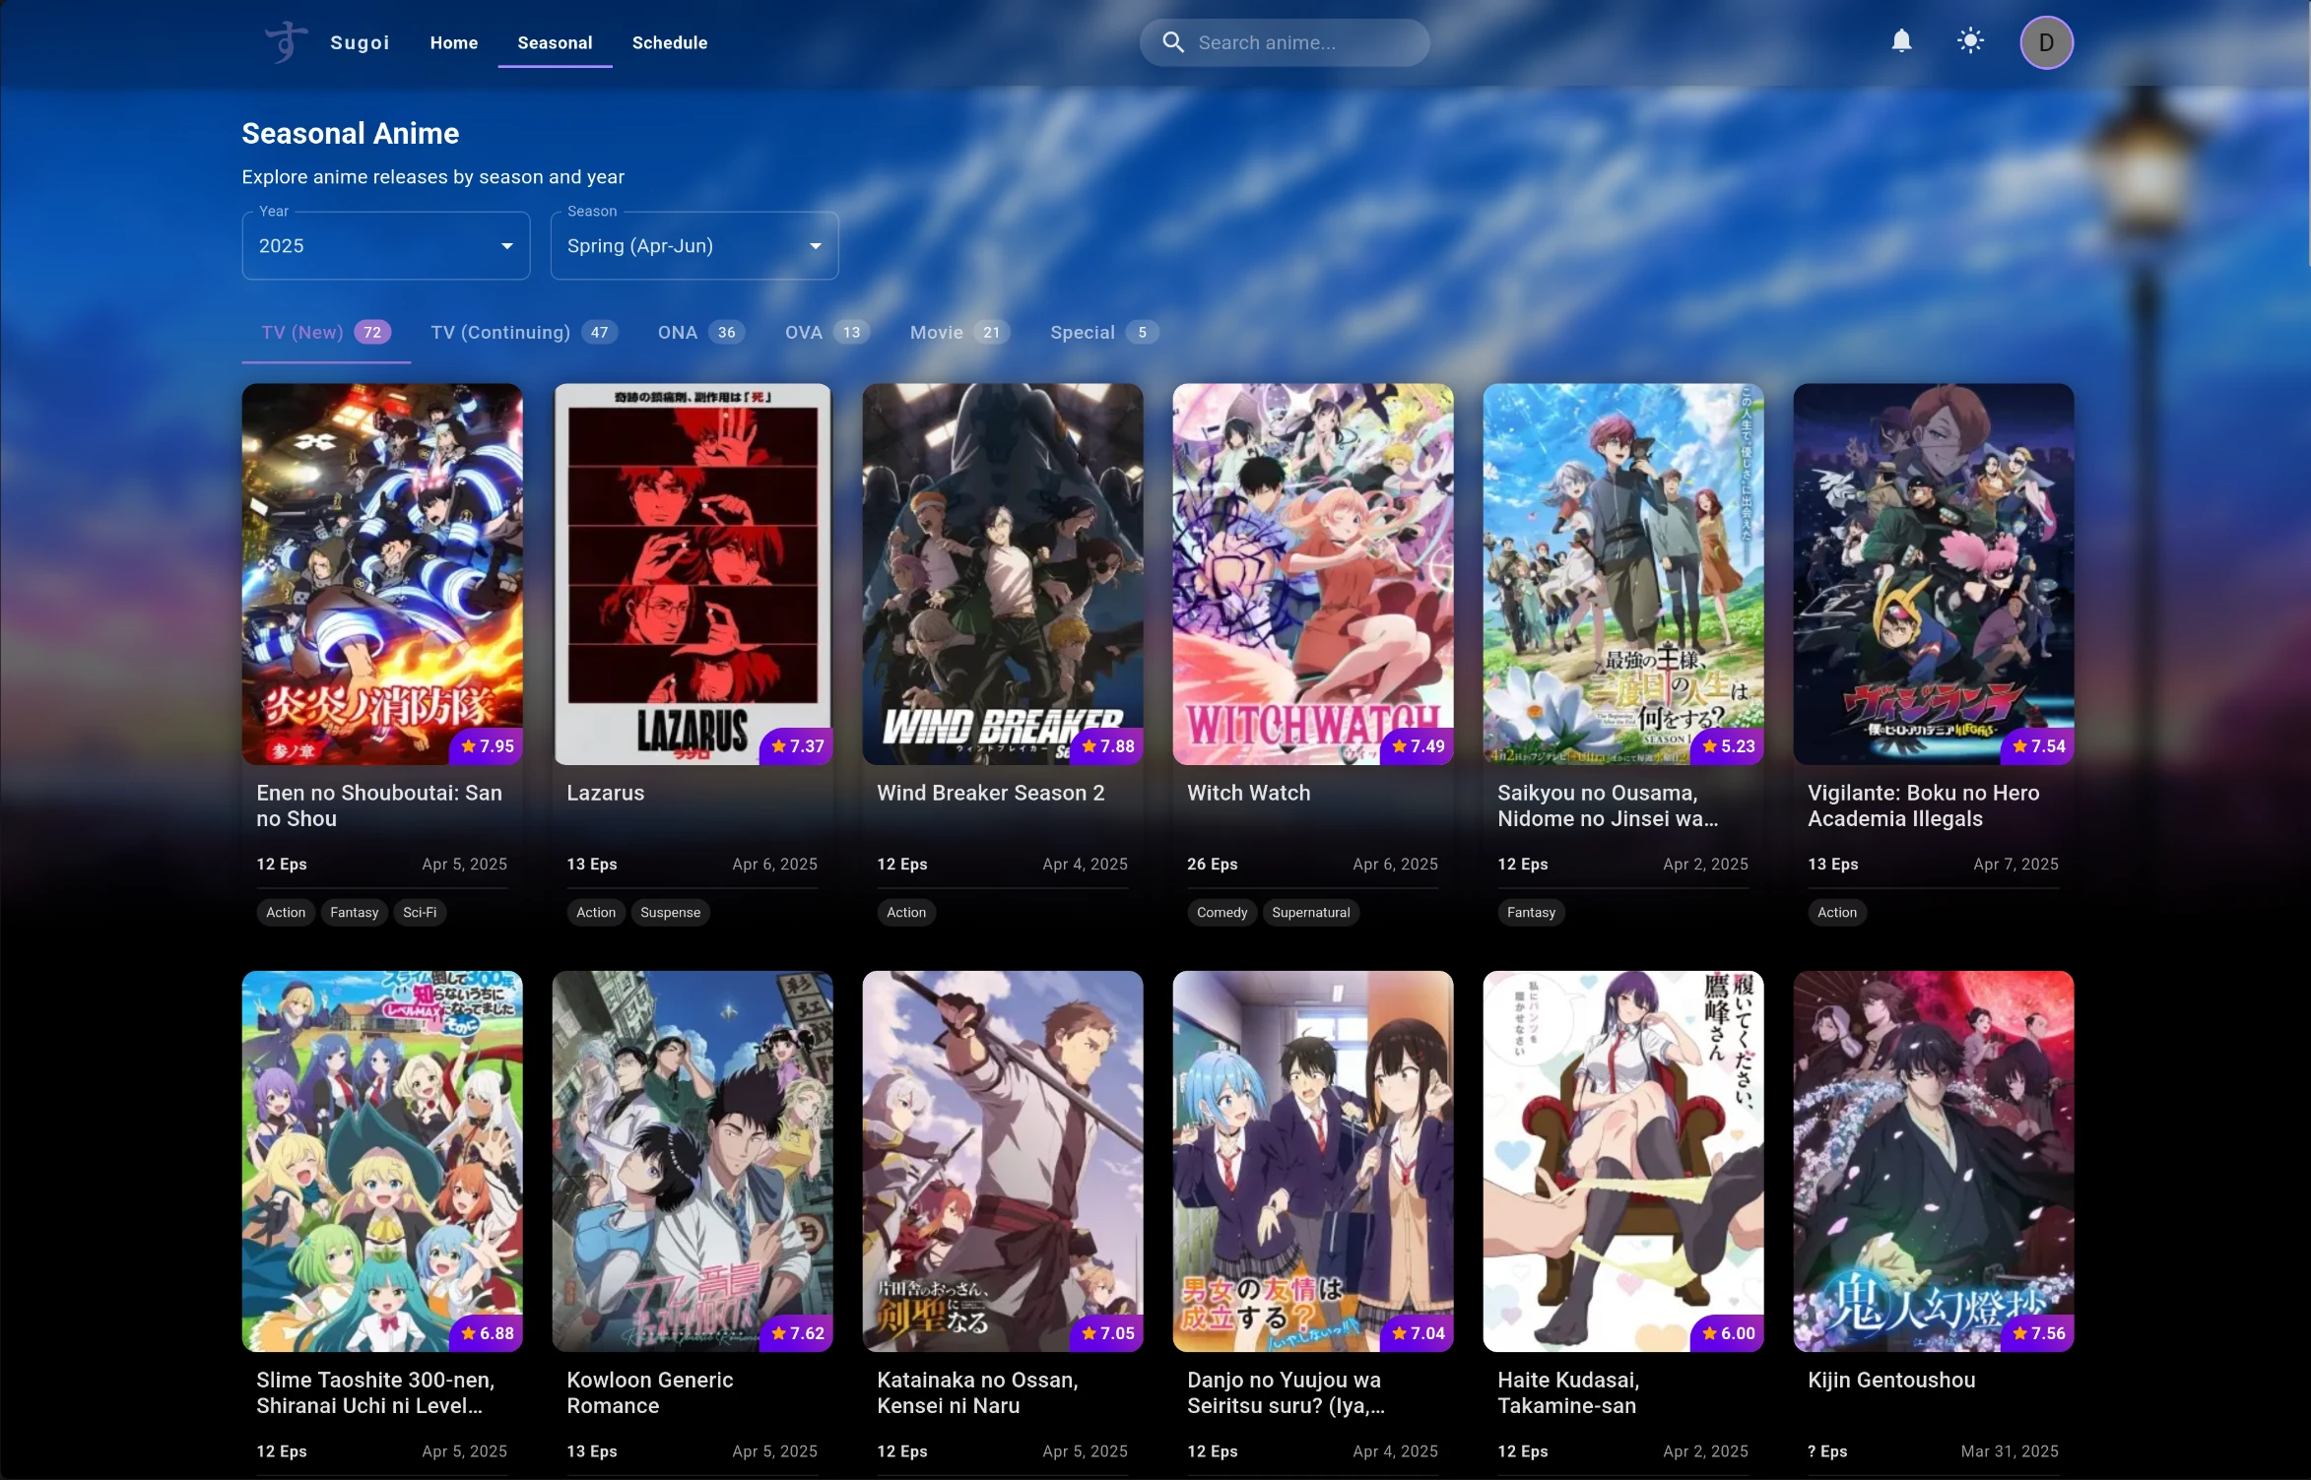Click Kijin Gentoushou 7.56 rating badge
Image resolution: width=2311 pixels, height=1480 pixels.
click(x=2038, y=1333)
